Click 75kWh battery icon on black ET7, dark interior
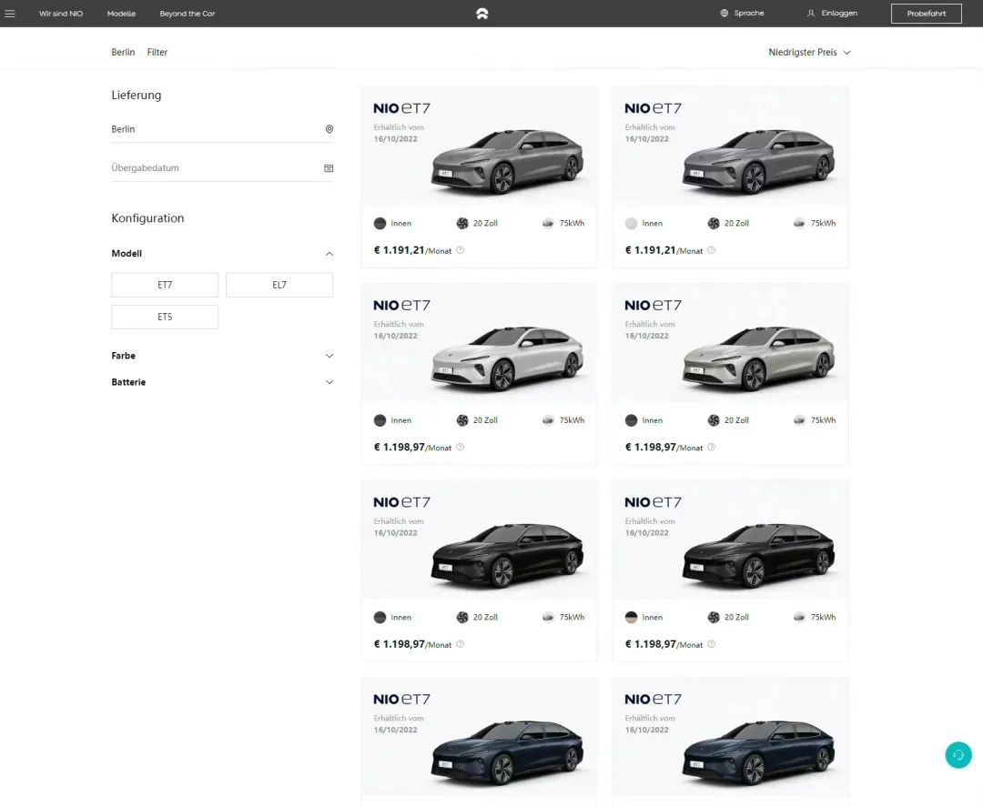 (548, 617)
